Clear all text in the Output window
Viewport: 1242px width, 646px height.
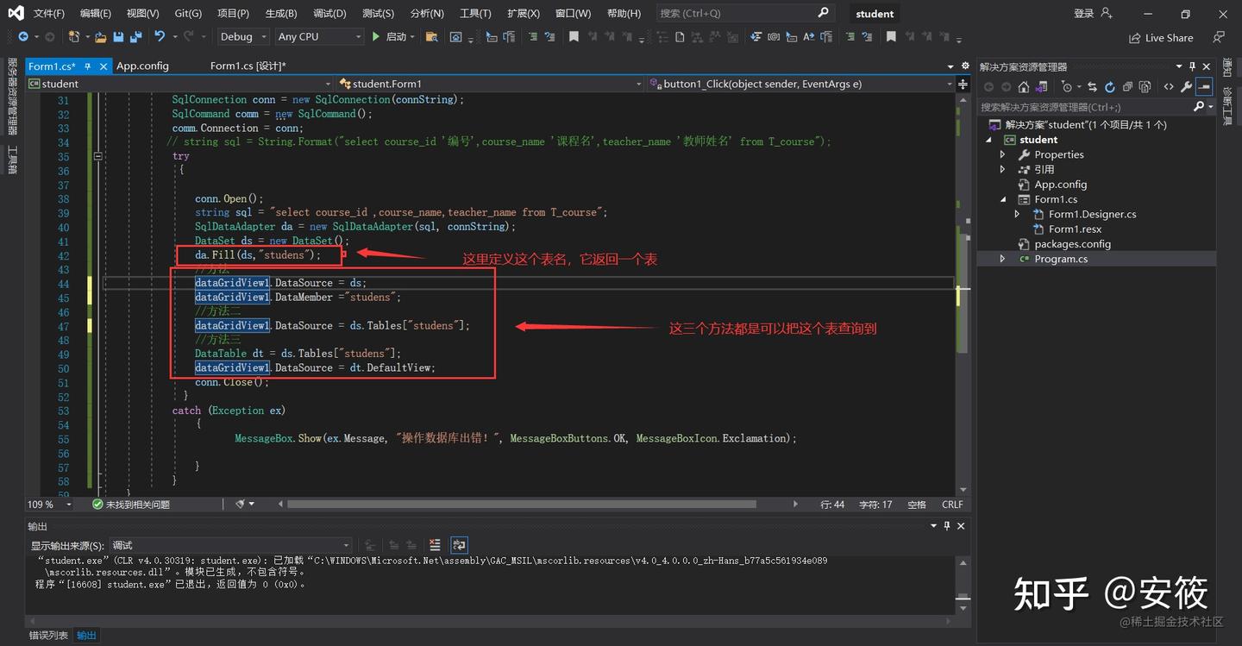click(x=434, y=545)
